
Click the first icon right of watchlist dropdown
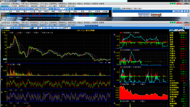[x=51, y=9]
